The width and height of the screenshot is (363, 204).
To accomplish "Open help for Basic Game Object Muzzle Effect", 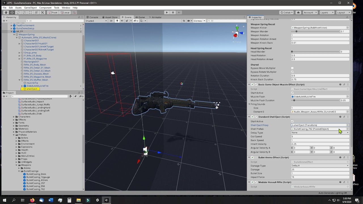I will click(340, 84).
